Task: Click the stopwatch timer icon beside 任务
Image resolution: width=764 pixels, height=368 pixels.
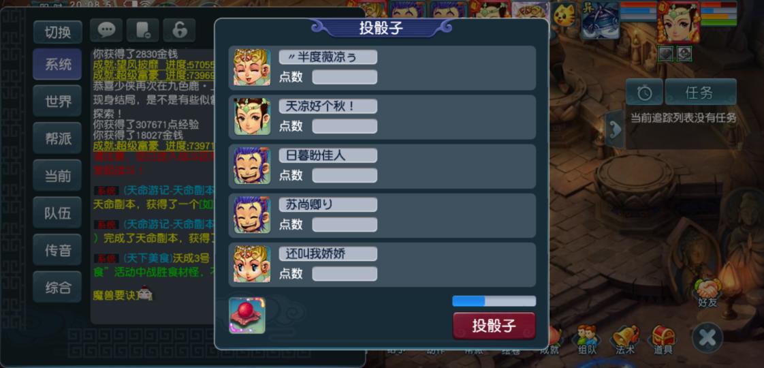Action: [644, 92]
